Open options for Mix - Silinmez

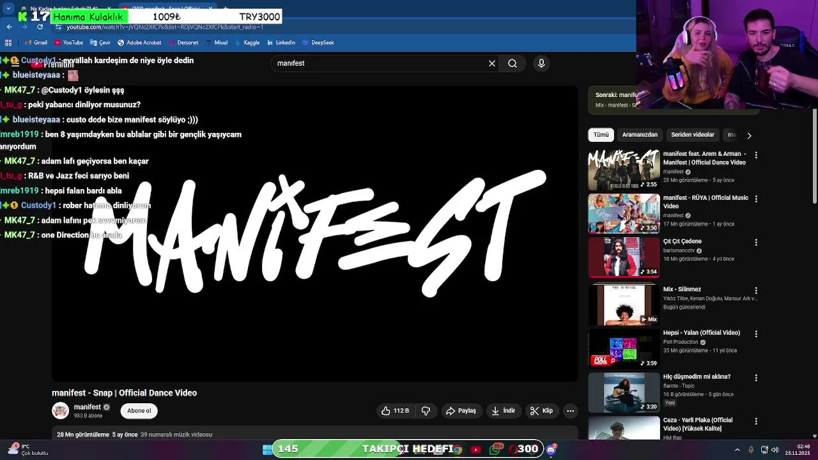pyautogui.click(x=756, y=290)
